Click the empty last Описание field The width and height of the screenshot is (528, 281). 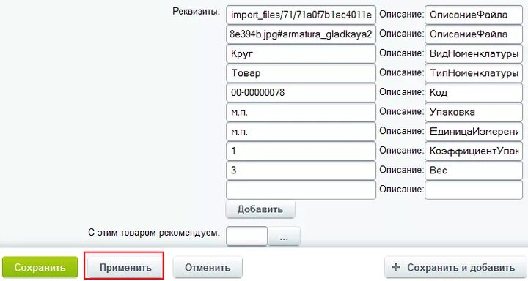pyautogui.click(x=474, y=190)
